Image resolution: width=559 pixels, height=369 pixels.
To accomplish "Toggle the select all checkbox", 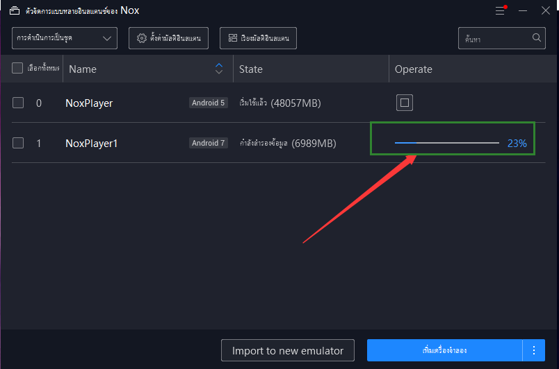I will coord(18,68).
